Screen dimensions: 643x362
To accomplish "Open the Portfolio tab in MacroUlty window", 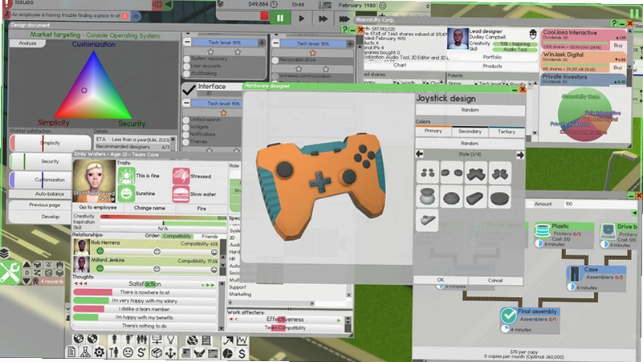I will (492, 57).
